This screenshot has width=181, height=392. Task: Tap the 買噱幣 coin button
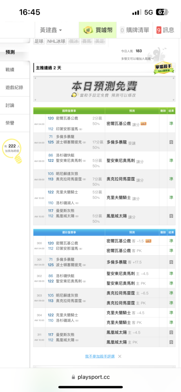coord(98,30)
